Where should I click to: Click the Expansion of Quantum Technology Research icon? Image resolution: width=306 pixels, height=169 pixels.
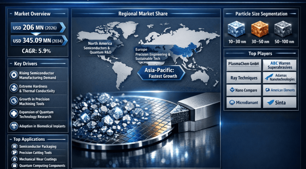point(13,114)
